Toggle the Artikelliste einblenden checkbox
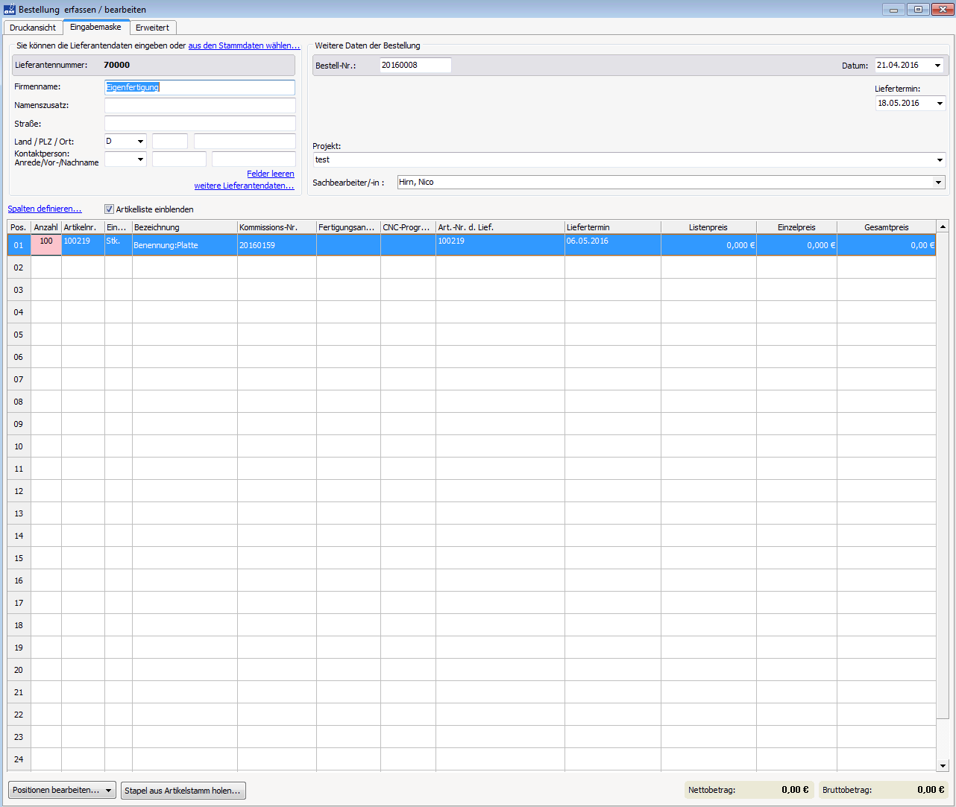Image resolution: width=956 pixels, height=807 pixels. pos(109,209)
